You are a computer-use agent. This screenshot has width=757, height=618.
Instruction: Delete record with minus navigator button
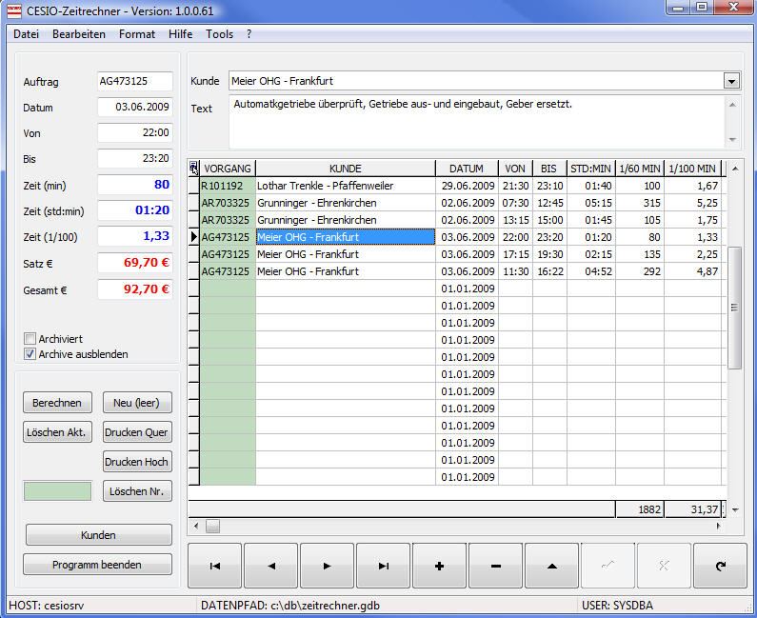pyautogui.click(x=495, y=566)
